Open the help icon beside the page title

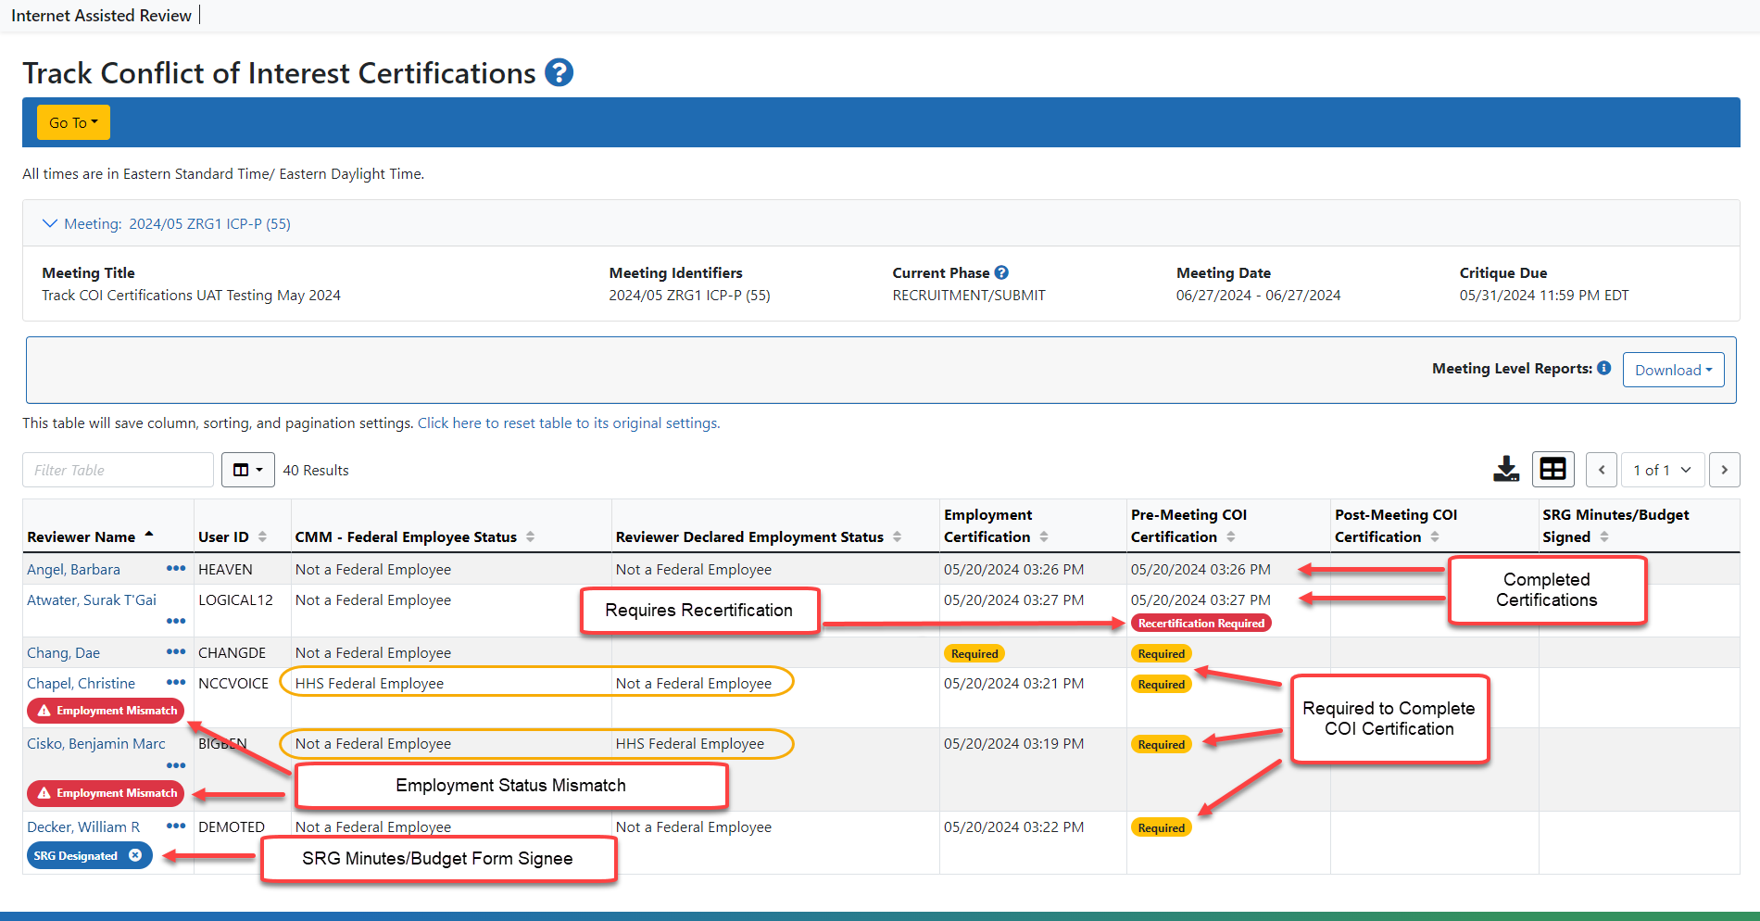click(559, 72)
